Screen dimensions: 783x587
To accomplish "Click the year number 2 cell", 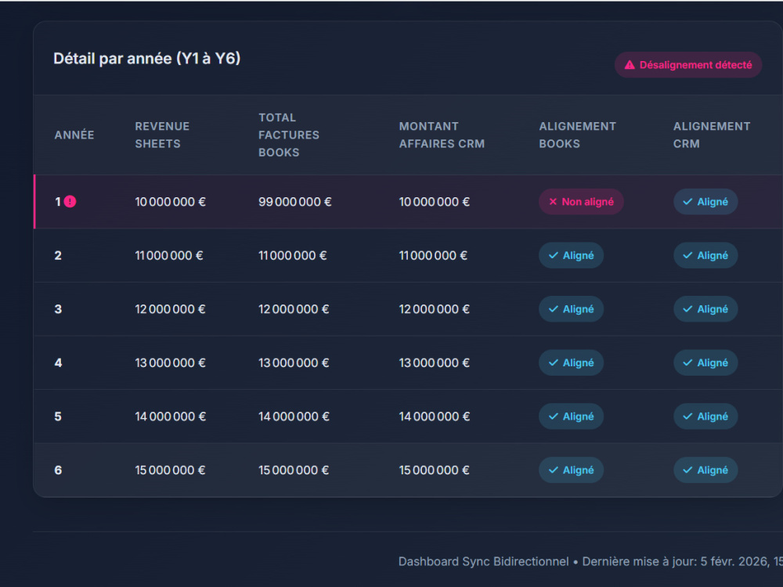I will tap(58, 256).
